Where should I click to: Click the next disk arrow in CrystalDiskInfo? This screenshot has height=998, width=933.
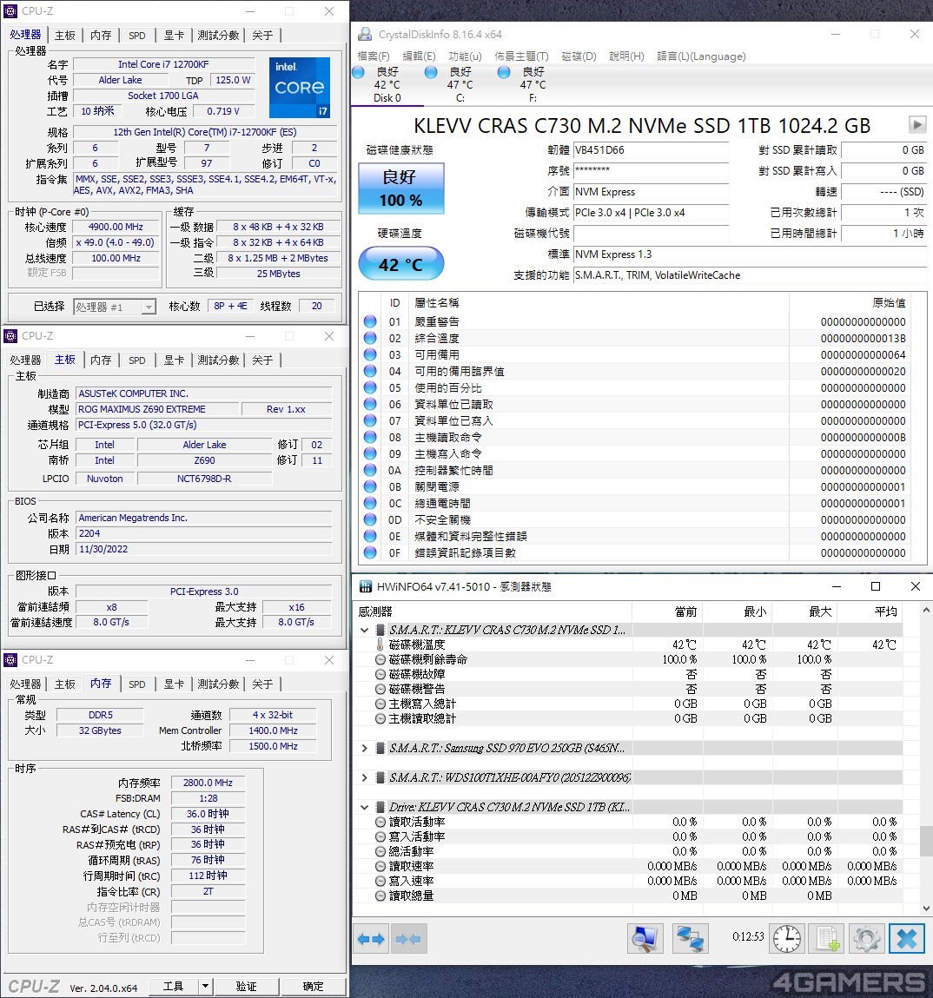coord(917,124)
